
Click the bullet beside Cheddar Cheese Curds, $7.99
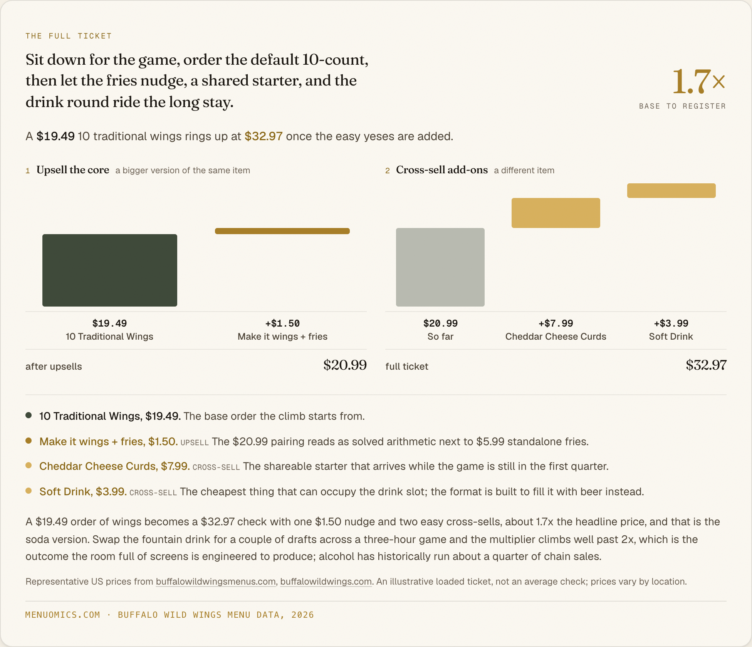coord(29,465)
